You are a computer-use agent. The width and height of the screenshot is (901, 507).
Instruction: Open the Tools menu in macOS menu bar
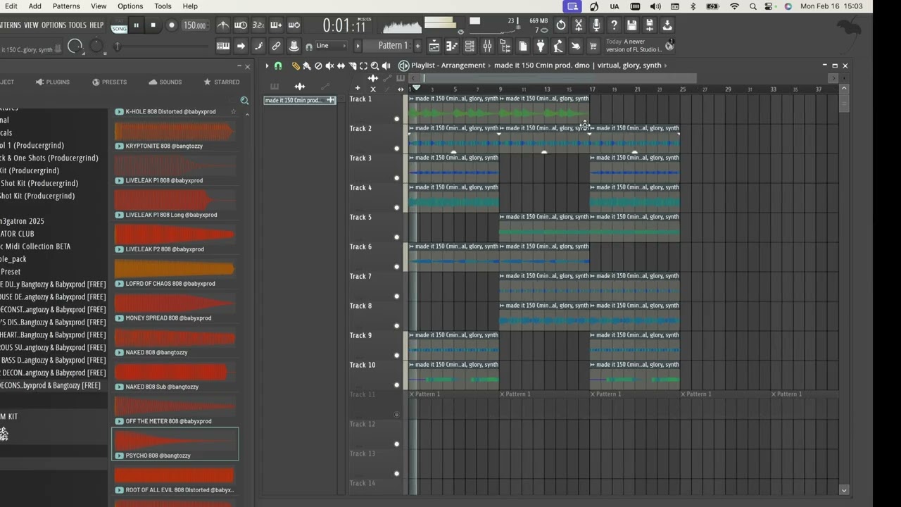163,6
